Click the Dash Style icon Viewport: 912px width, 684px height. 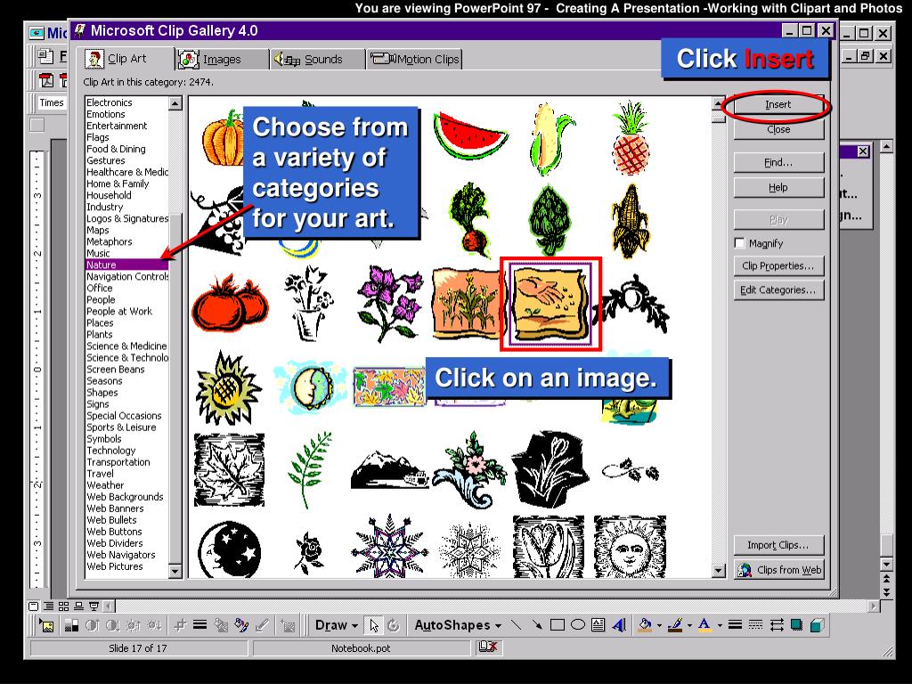[x=755, y=625]
